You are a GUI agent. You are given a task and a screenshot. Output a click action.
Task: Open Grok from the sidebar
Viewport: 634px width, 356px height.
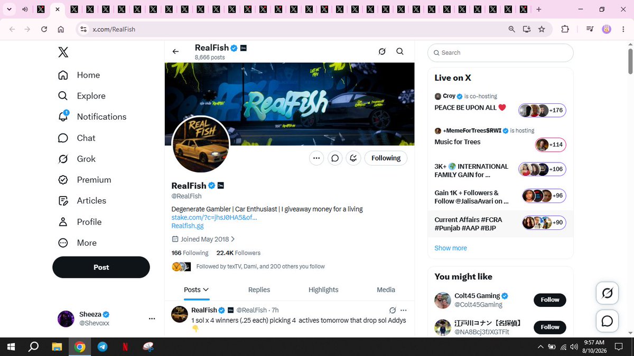(77, 159)
